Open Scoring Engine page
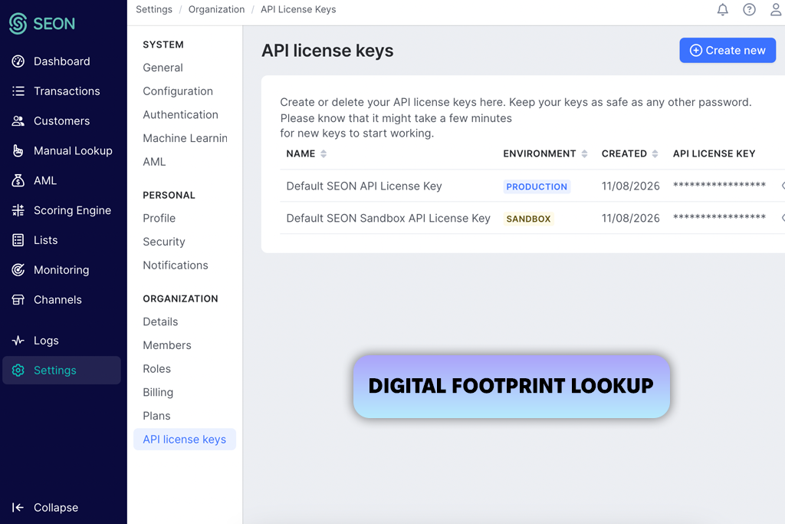The width and height of the screenshot is (785, 524). [72, 210]
